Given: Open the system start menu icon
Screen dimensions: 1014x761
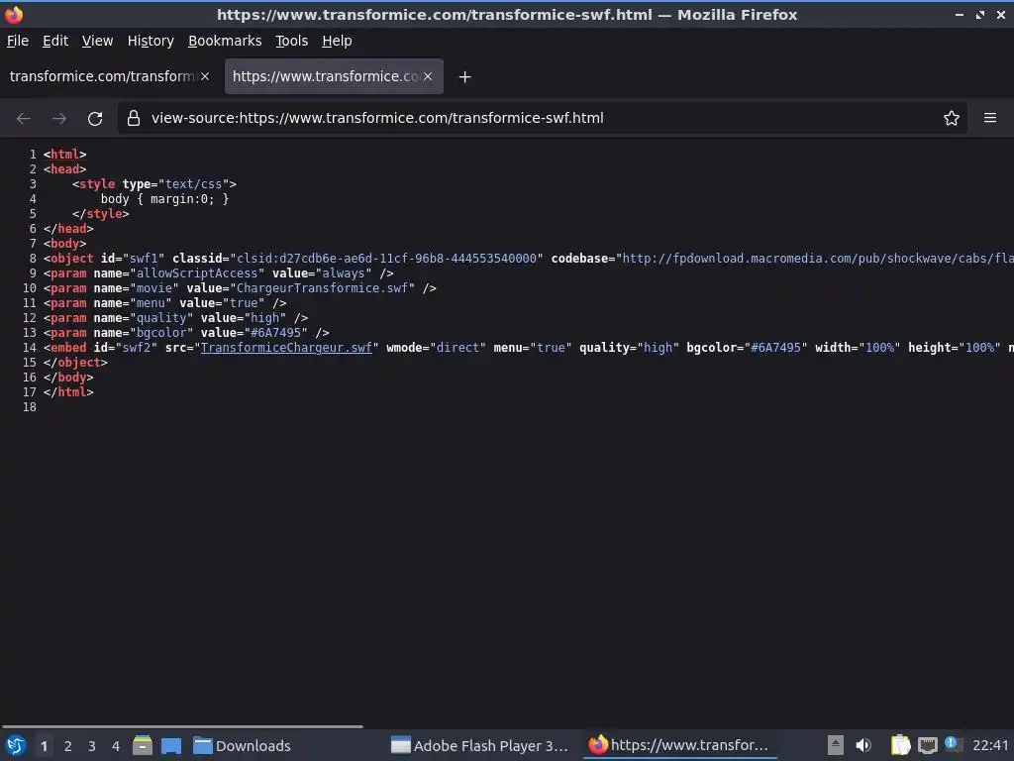Looking at the screenshot, I should [x=16, y=745].
